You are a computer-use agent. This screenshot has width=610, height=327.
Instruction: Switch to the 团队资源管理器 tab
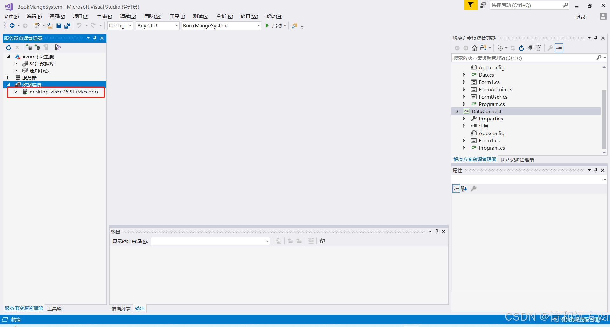pyautogui.click(x=517, y=160)
